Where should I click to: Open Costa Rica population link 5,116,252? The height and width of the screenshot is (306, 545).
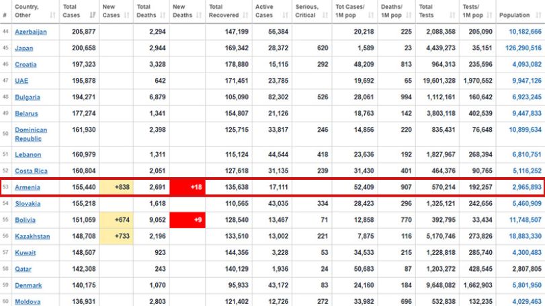click(527, 170)
